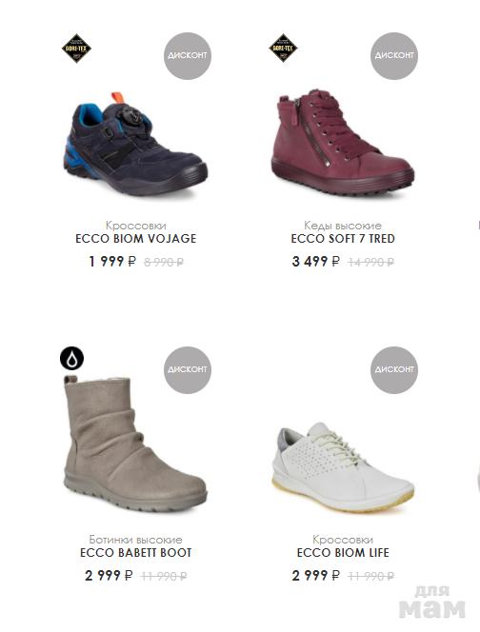Click the GORE-TEX badge on Biom Vojage sneaker
Image resolution: width=480 pixels, height=632 pixels.
point(76,49)
